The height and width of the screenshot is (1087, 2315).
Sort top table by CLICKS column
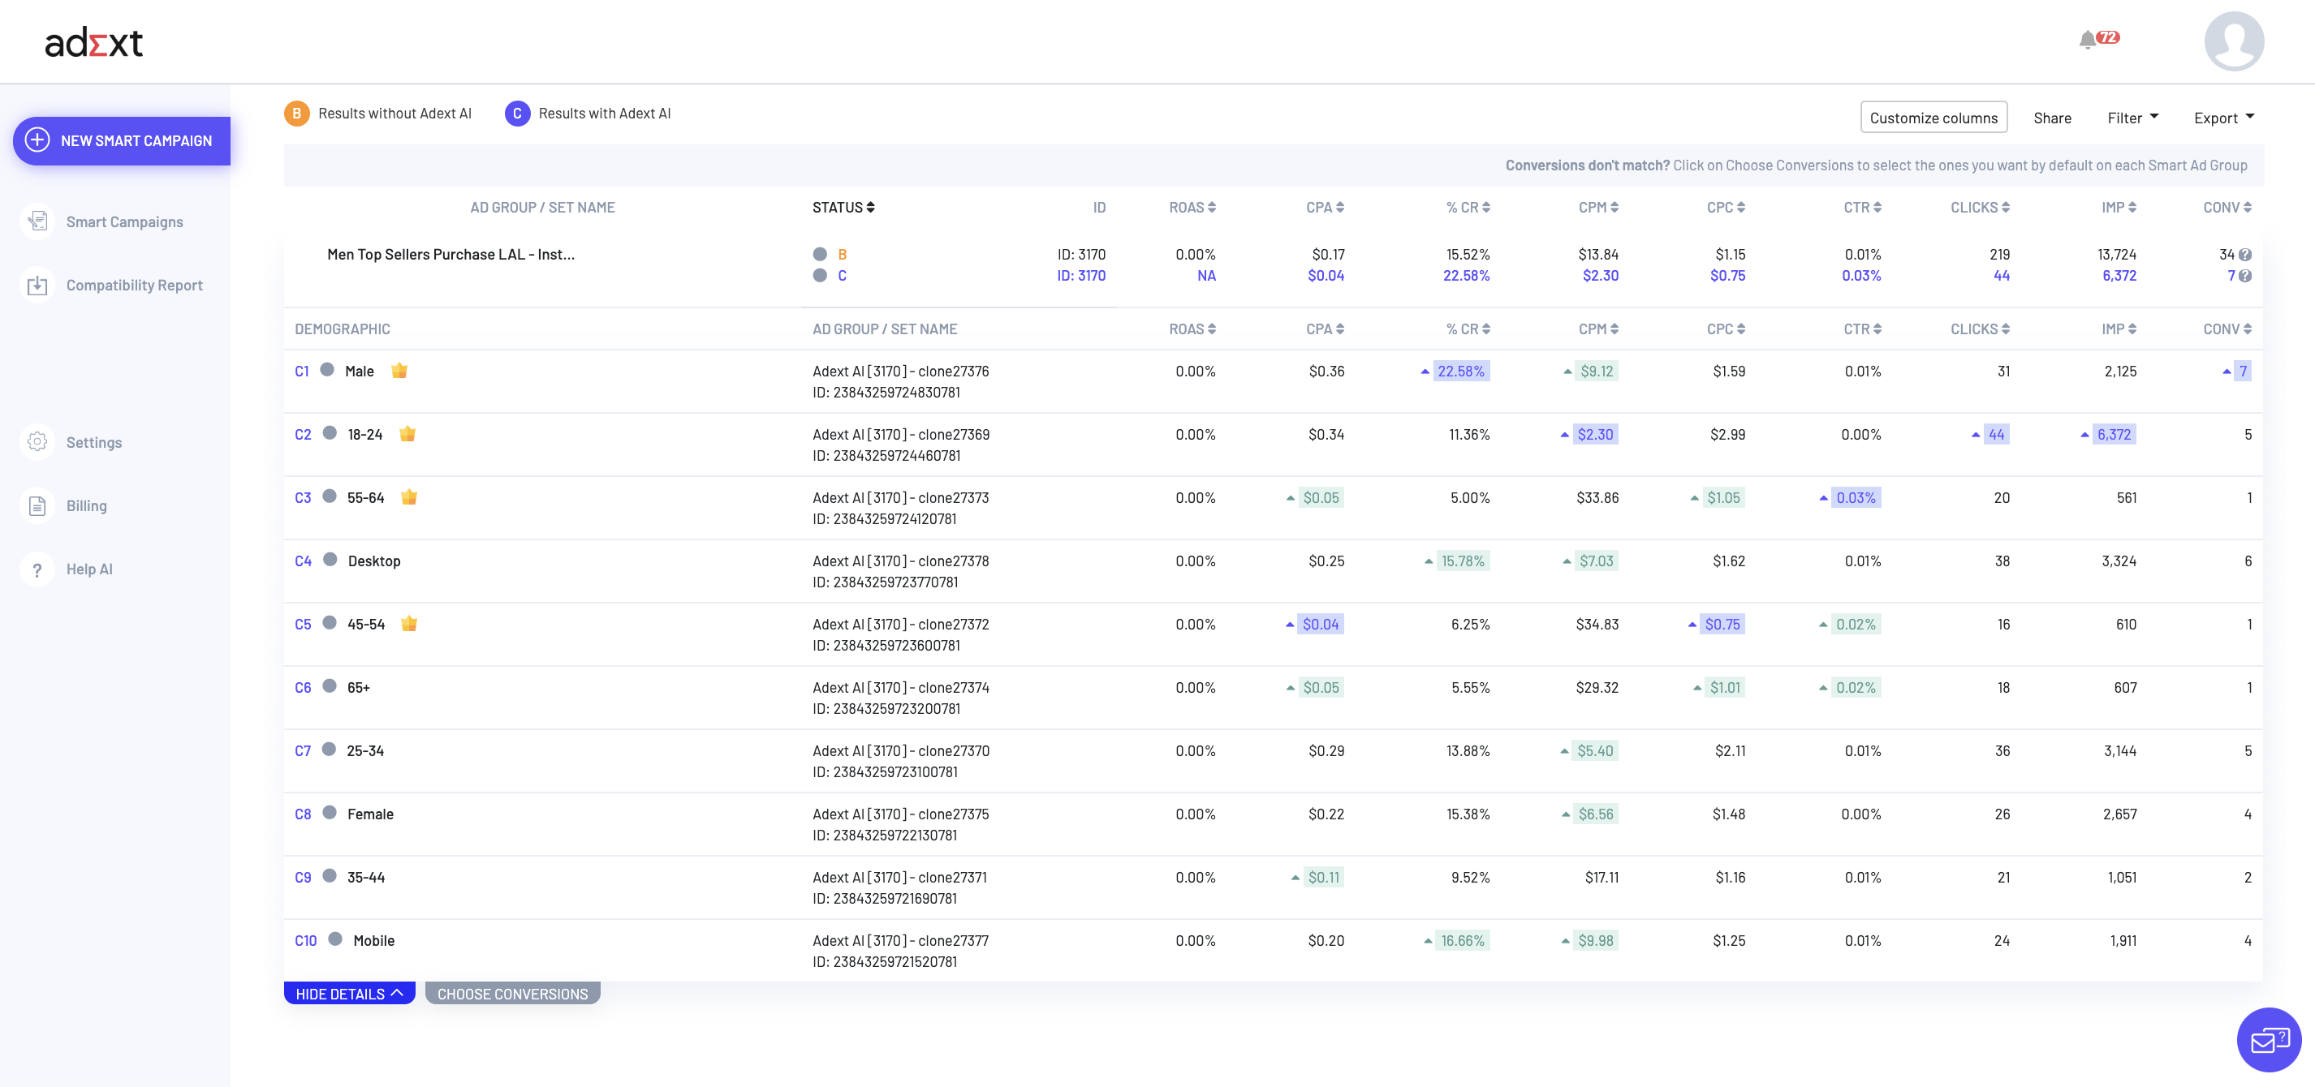[x=1979, y=208]
